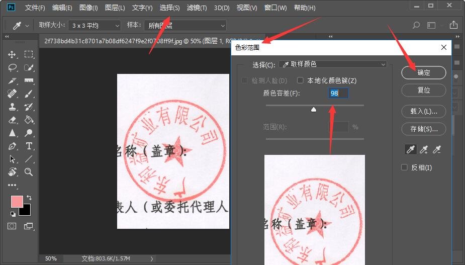Click the 载入(L)... button
The width and height of the screenshot is (465, 265).
[x=424, y=111]
